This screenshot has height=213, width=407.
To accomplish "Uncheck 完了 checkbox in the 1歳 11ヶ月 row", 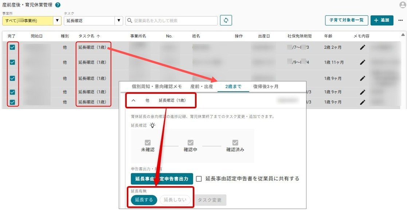I will tap(12, 62).
